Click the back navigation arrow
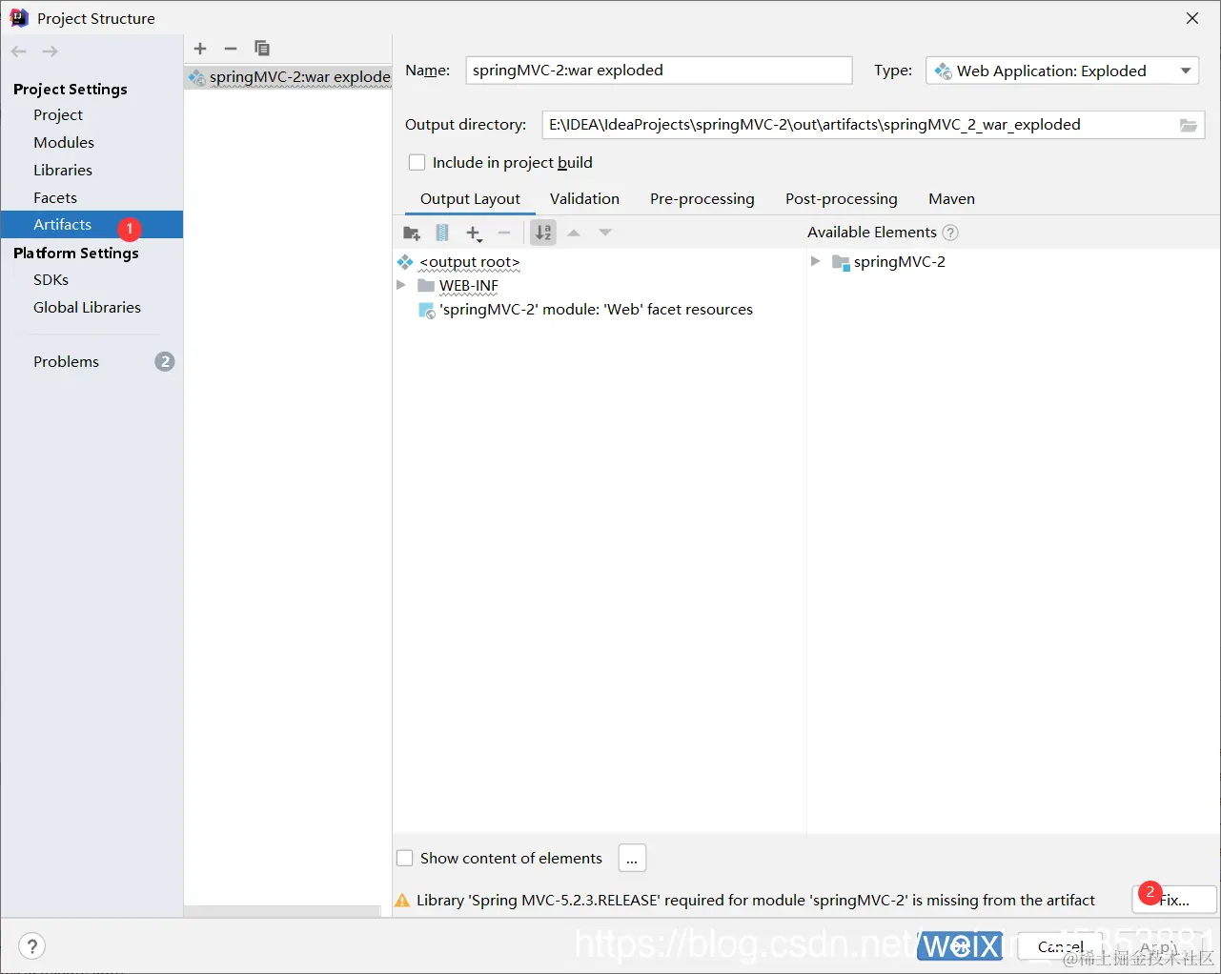This screenshot has height=974, width=1221. tap(19, 51)
